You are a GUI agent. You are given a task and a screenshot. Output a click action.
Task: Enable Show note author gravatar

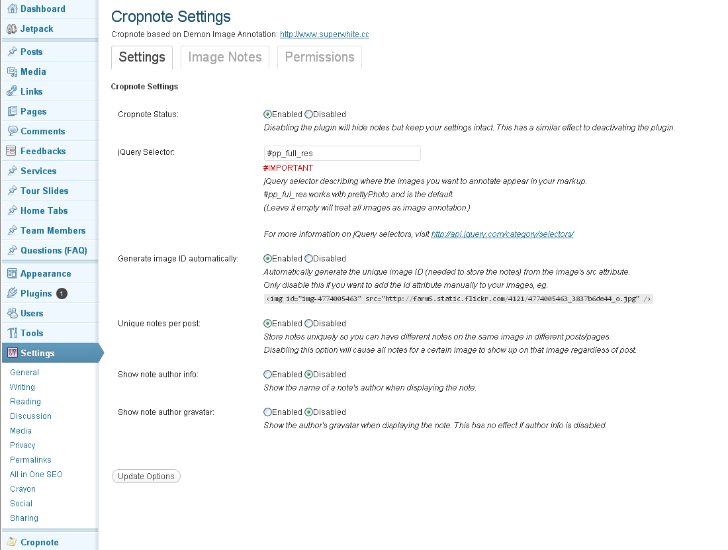tap(268, 412)
